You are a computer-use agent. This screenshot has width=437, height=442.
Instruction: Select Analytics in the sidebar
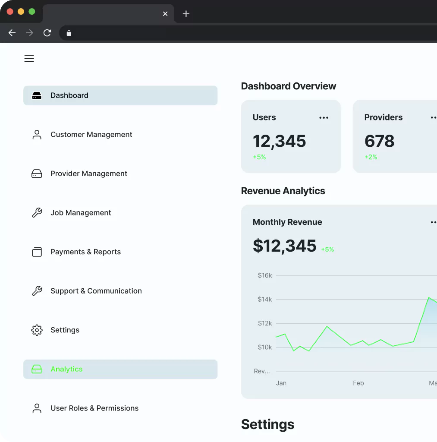(66, 369)
